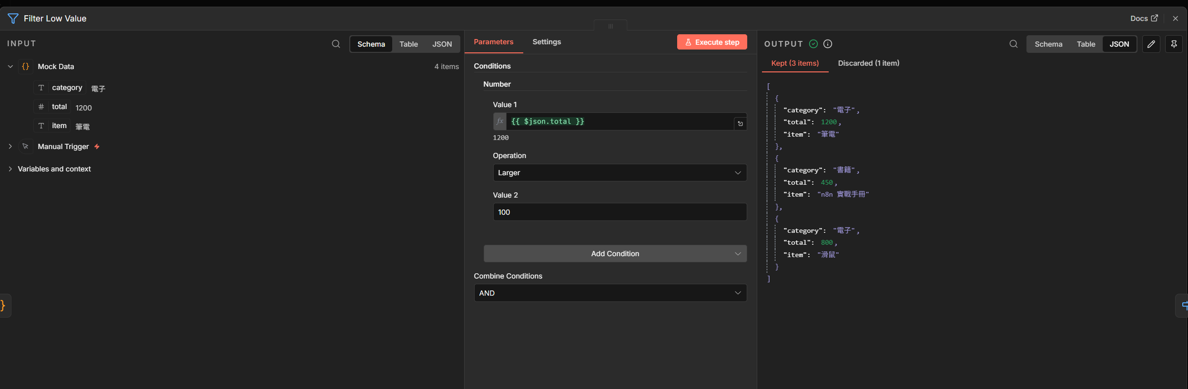
Task: Switch output view to Schema
Action: point(1048,44)
